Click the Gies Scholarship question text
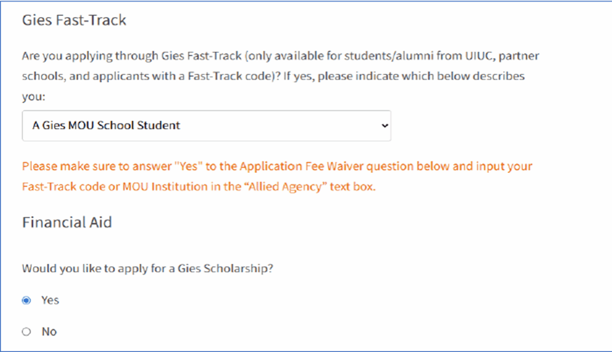Image resolution: width=612 pixels, height=352 pixels. (148, 268)
